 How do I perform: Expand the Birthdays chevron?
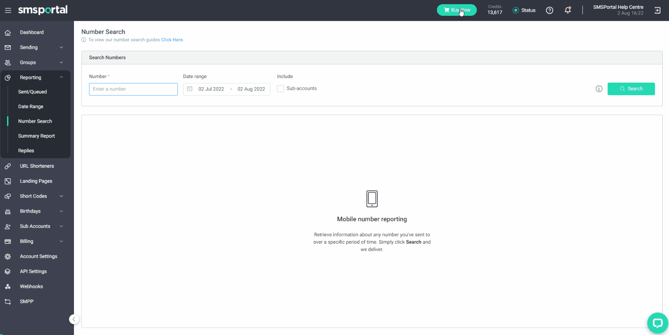pyautogui.click(x=61, y=212)
